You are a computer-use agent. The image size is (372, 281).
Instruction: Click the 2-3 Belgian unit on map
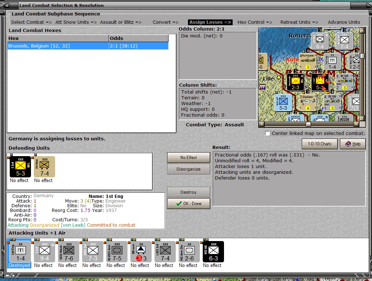[295, 82]
